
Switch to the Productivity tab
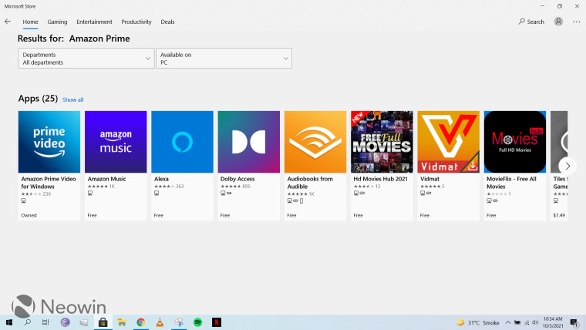point(136,22)
